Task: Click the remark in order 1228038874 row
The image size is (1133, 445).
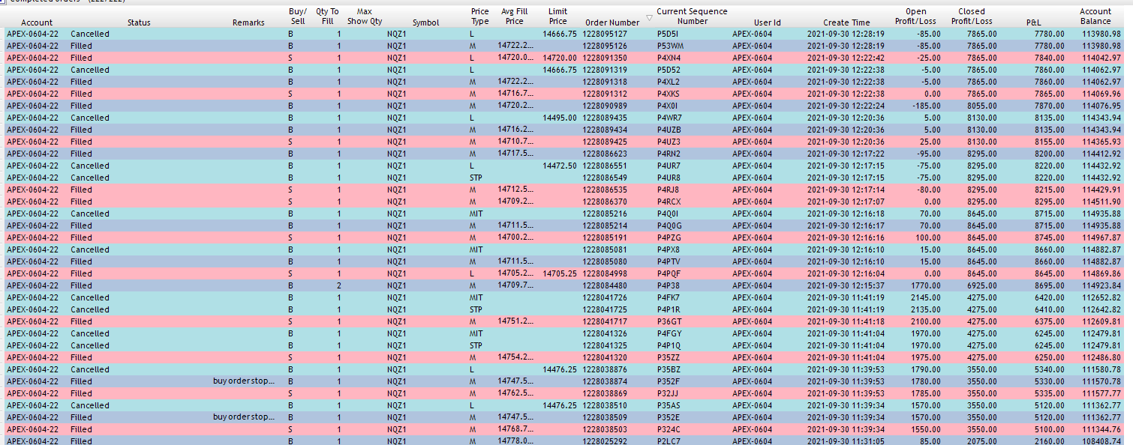Action: (244, 381)
